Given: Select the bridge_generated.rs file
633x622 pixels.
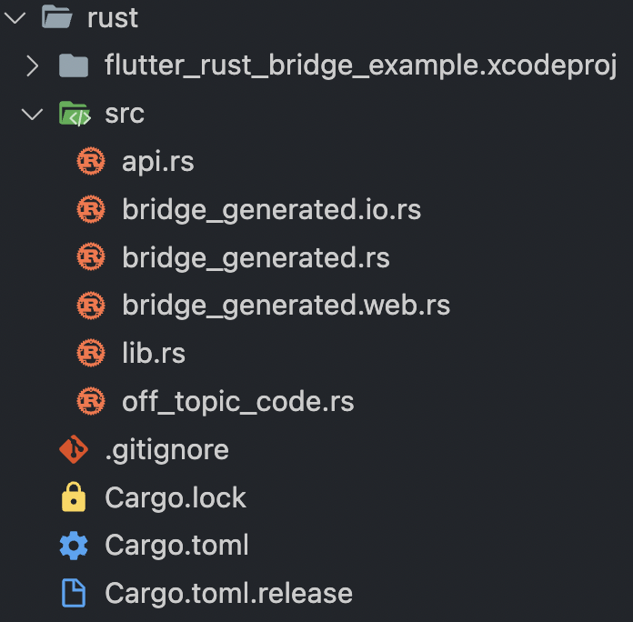Looking at the screenshot, I should pos(256,258).
